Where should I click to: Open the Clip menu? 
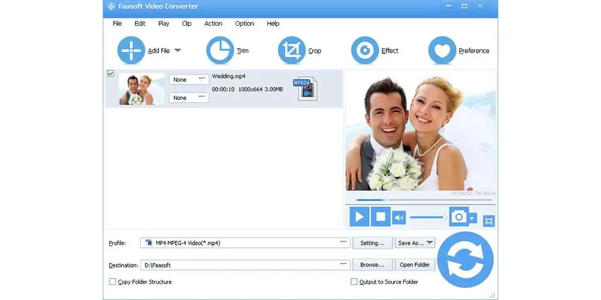point(187,23)
